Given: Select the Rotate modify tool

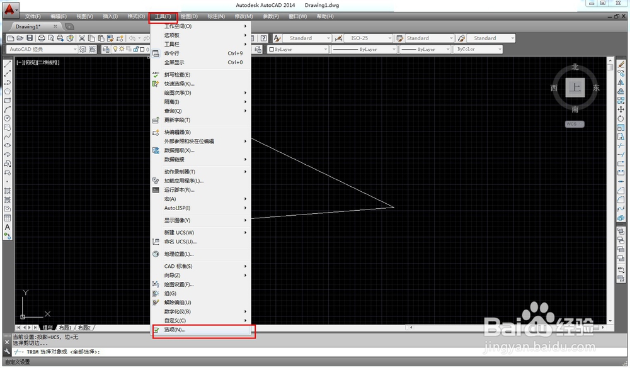Looking at the screenshot, I should tap(621, 118).
